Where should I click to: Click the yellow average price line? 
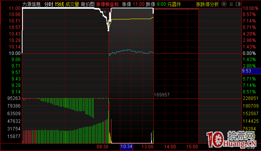coord(132,19)
